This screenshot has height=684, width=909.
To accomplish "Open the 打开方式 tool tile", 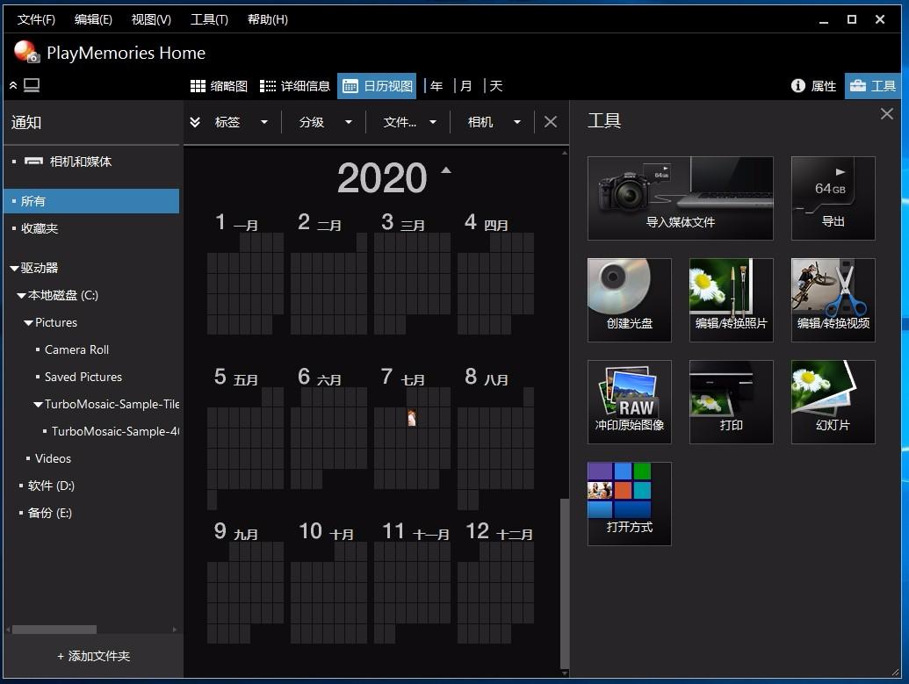I will point(629,504).
